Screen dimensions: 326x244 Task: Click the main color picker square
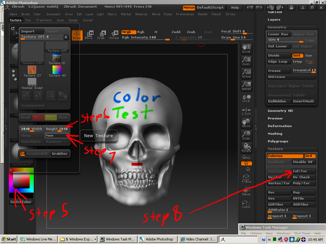click(x=21, y=181)
